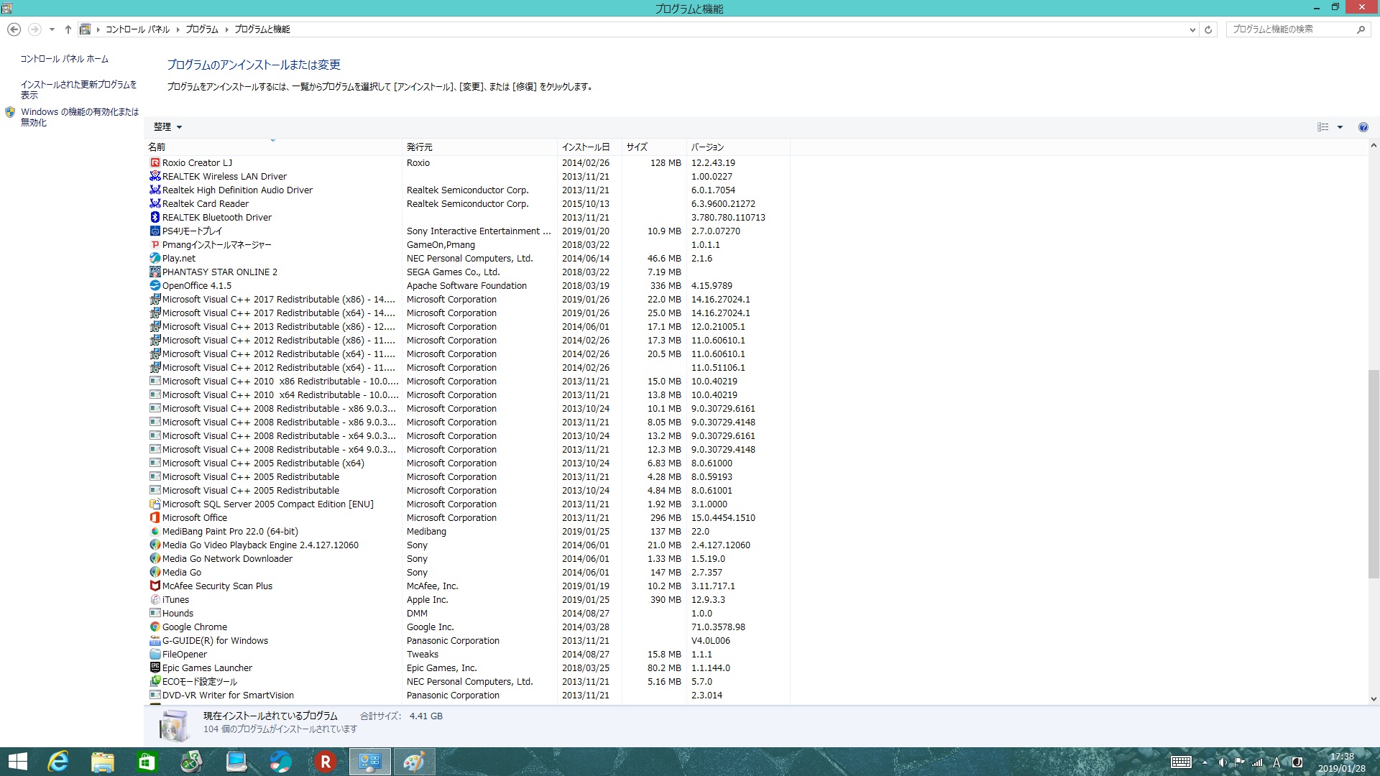Select the Microsoft Office entry icon
The height and width of the screenshot is (776, 1380).
[155, 518]
